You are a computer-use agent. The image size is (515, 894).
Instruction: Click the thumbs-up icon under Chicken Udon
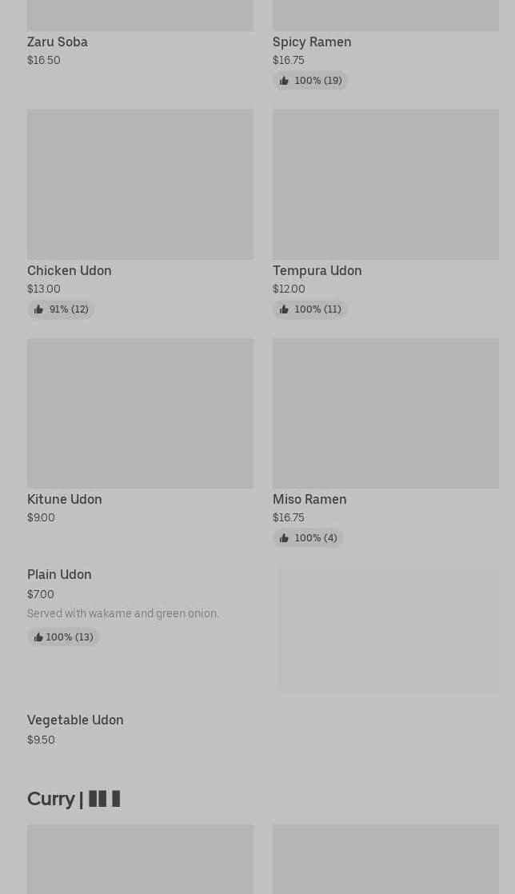38,309
